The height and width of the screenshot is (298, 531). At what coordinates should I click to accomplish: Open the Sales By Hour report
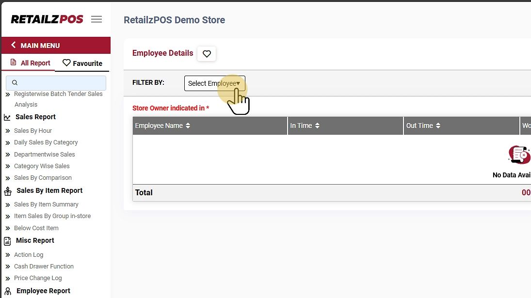point(33,131)
